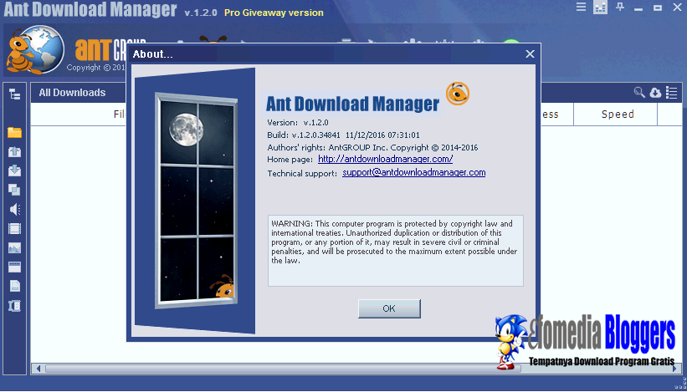This screenshot has width=687, height=392.
Task: Click the Authors' rights AntGROUP text
Action: 372,148
